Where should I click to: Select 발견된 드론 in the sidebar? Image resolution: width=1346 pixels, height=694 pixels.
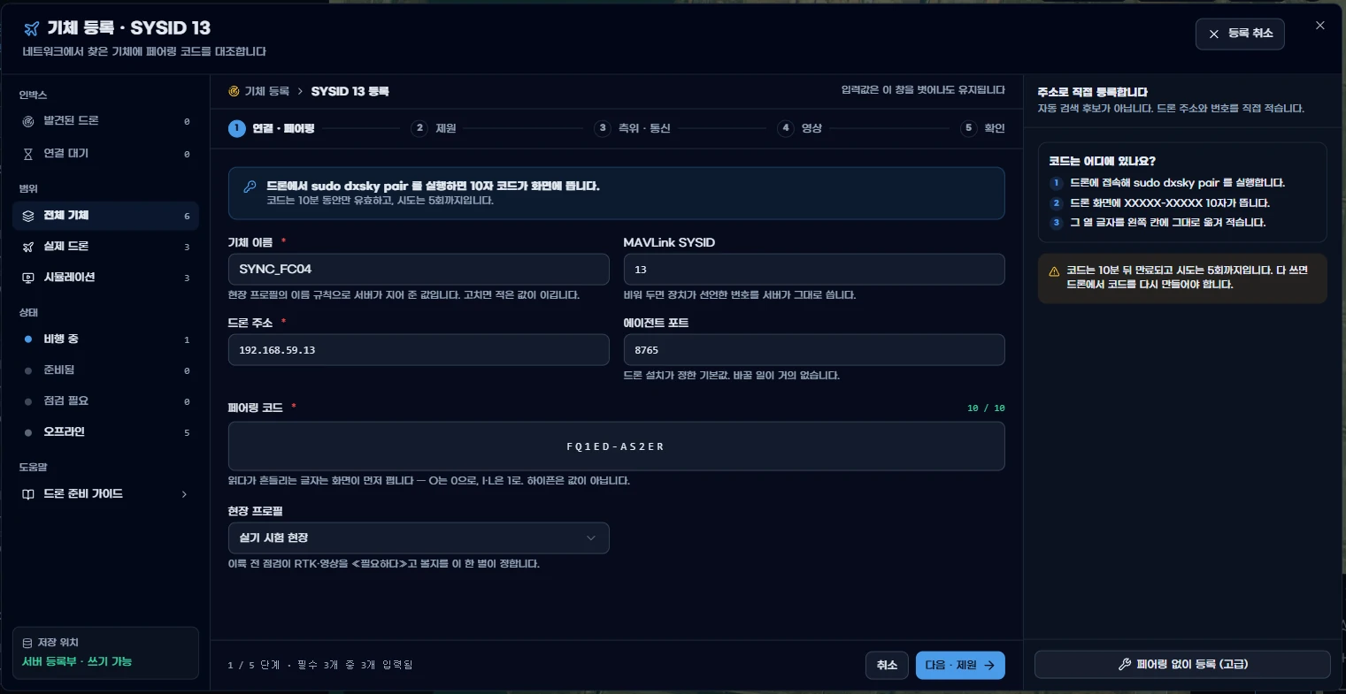[106, 121]
